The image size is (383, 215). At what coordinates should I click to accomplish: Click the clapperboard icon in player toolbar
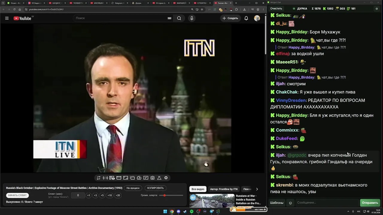119,178
